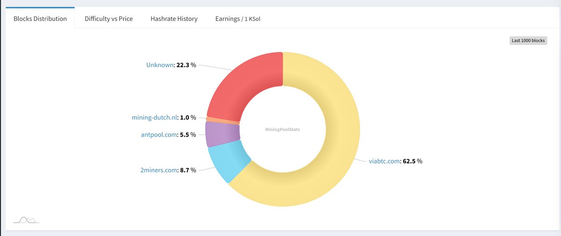This screenshot has height=236, width=561.
Task: Click the Unknown pool label link
Action: (x=160, y=65)
